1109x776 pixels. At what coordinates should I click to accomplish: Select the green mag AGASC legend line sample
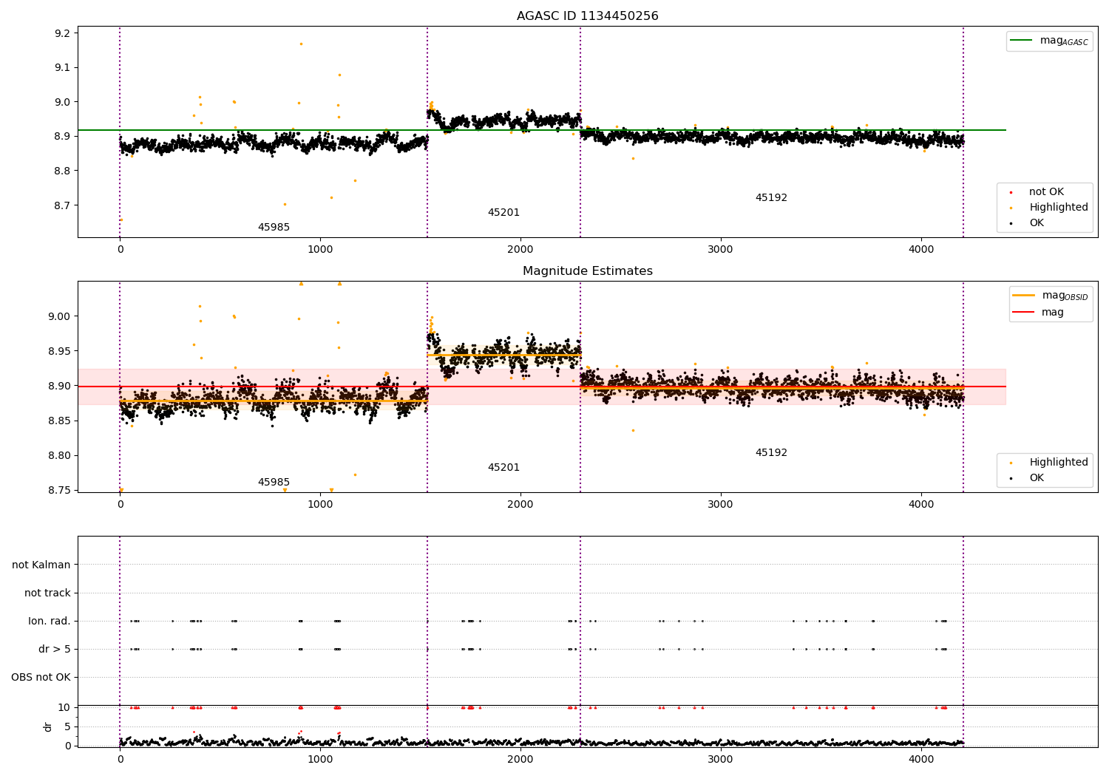tap(1021, 41)
